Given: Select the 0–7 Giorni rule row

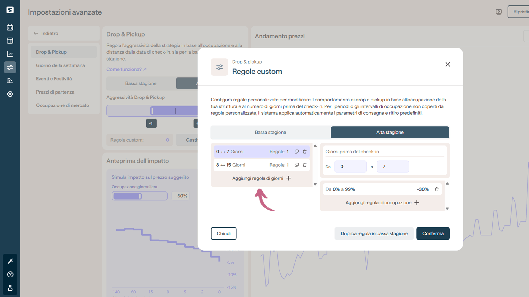Looking at the screenshot, I should click(261, 152).
